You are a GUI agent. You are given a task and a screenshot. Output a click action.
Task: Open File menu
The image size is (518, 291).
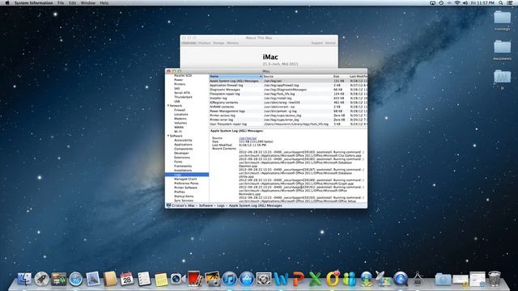tap(61, 2)
